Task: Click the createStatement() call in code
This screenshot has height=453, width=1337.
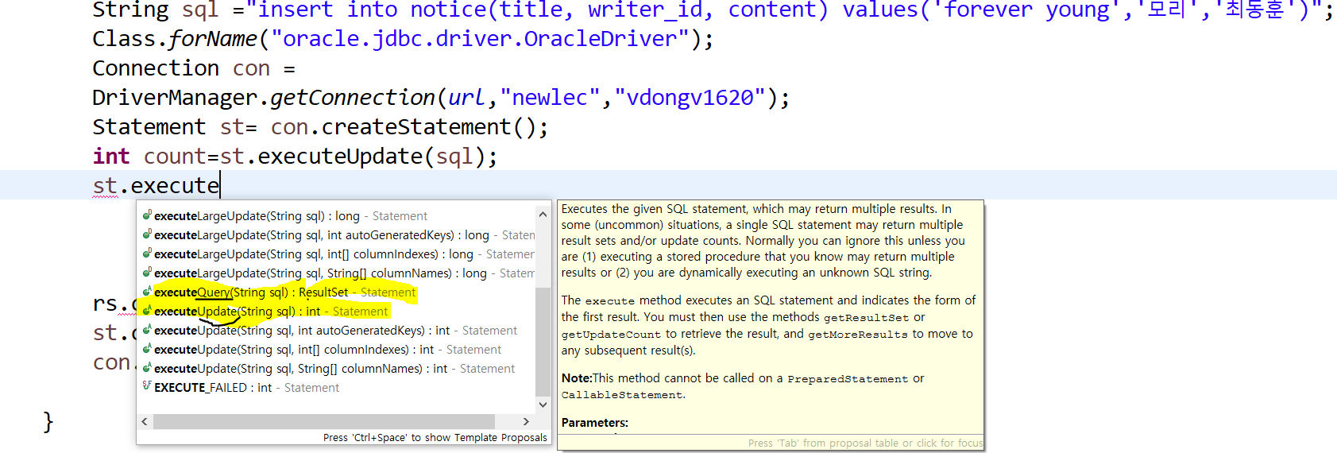Action: [429, 127]
